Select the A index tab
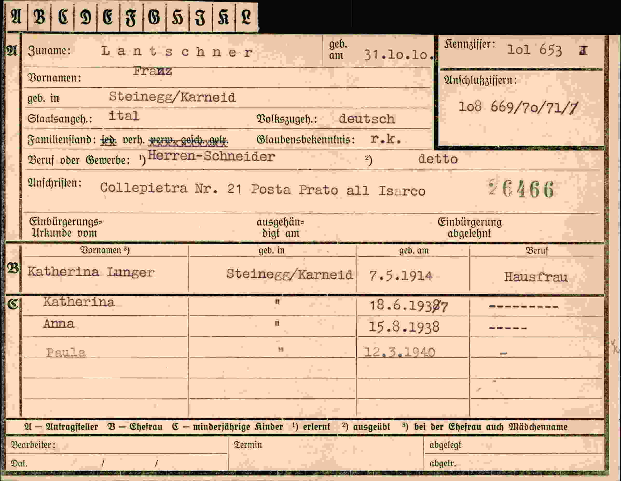 coord(17,17)
